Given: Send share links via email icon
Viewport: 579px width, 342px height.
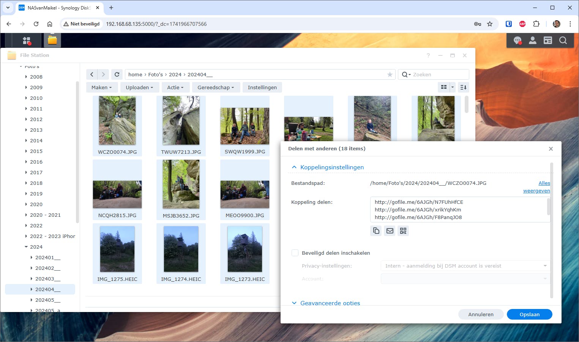Looking at the screenshot, I should (x=390, y=231).
